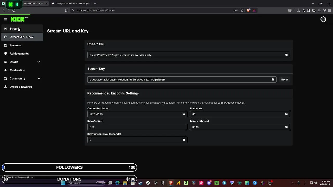Open Telegram from the taskbar

tap(224, 183)
